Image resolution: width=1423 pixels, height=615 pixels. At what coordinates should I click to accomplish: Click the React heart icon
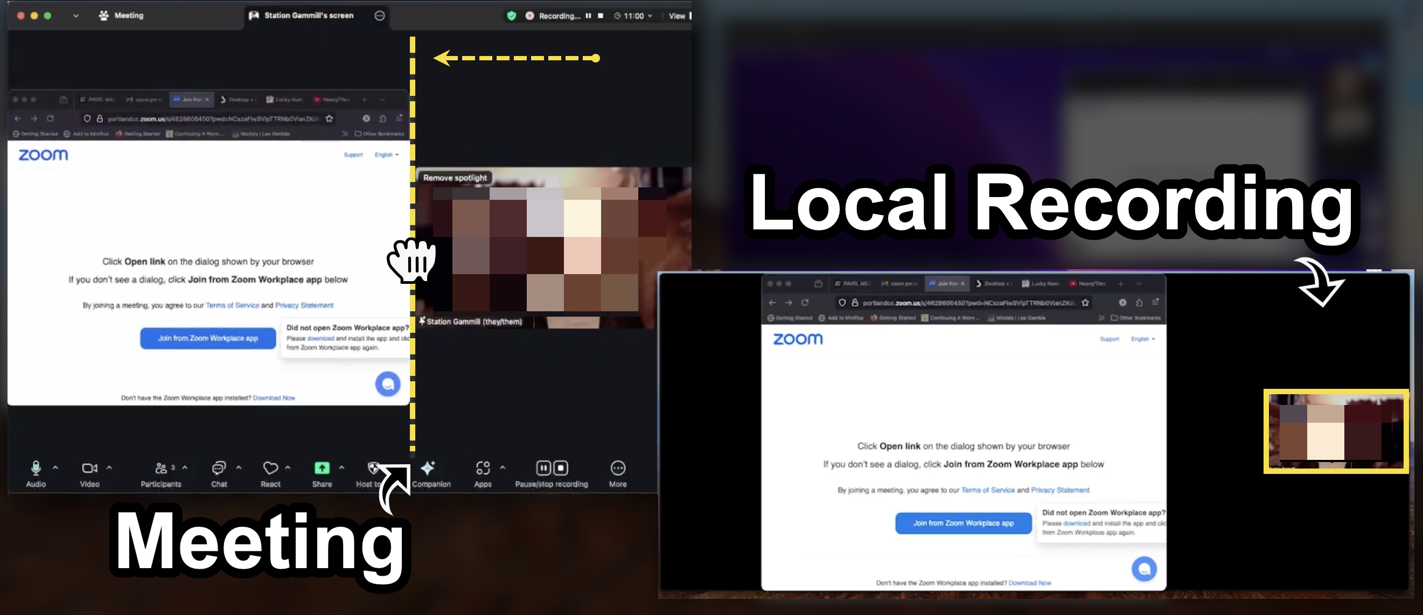(x=270, y=468)
